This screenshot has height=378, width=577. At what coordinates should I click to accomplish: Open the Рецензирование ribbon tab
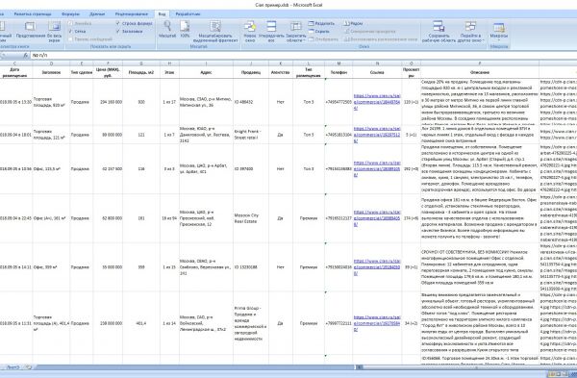132,14
